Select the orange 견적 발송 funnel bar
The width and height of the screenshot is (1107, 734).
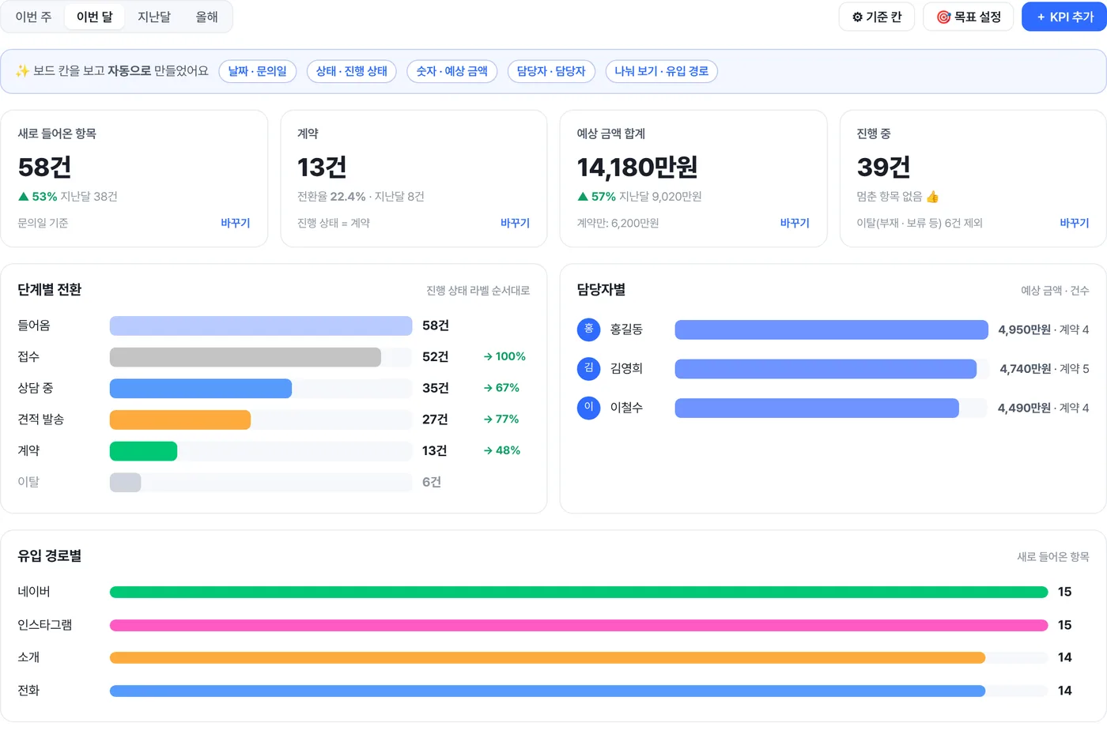[x=180, y=420]
